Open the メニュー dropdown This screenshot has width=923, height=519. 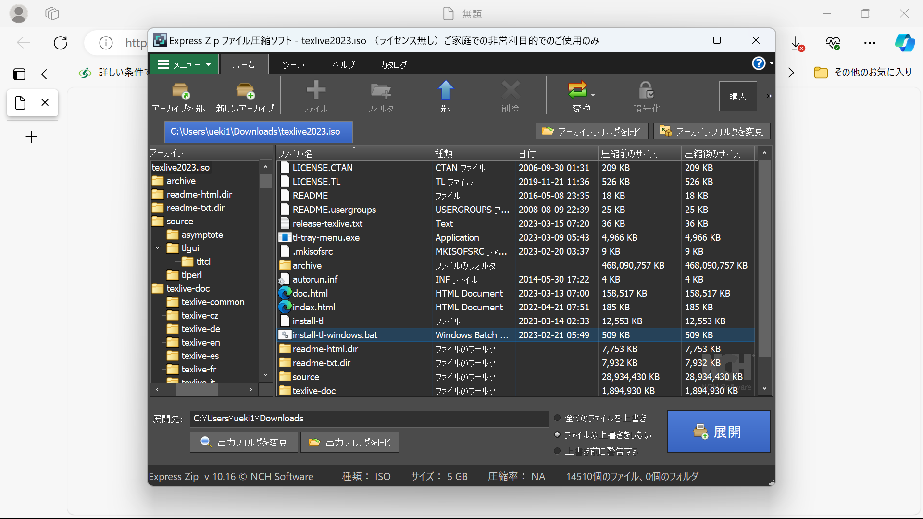(185, 64)
